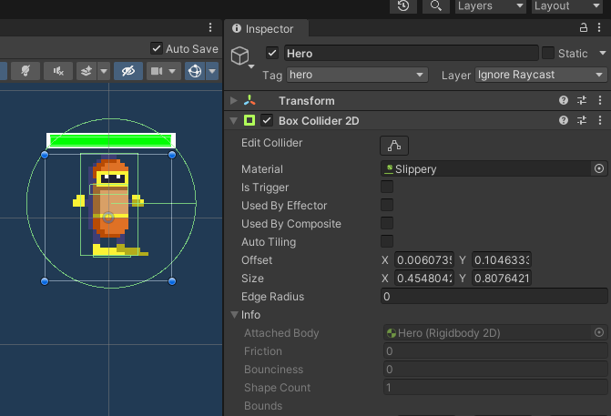Collapse the Info section
Viewport: 611px width, 416px height.
234,314
